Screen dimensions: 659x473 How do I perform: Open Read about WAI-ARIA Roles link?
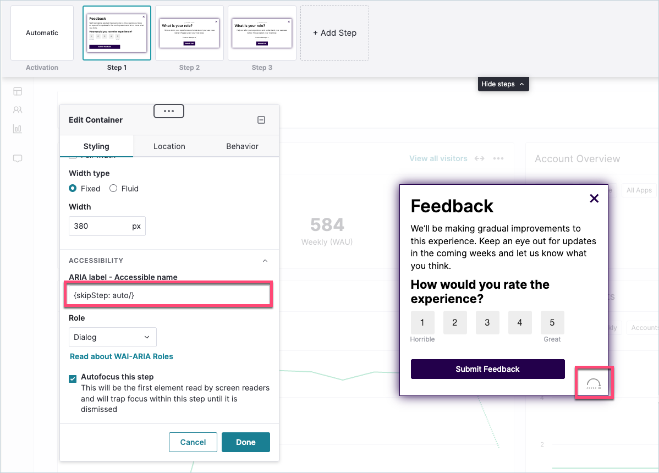tap(122, 356)
